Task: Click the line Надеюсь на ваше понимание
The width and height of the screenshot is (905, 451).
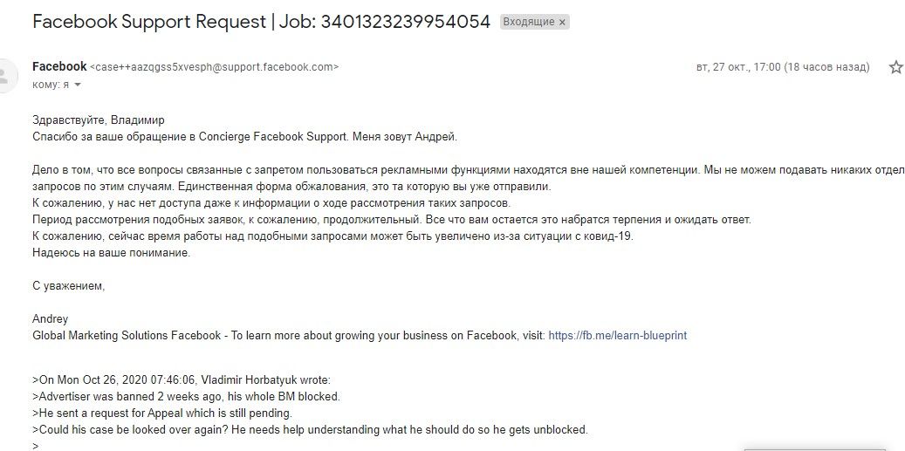Action: point(111,253)
